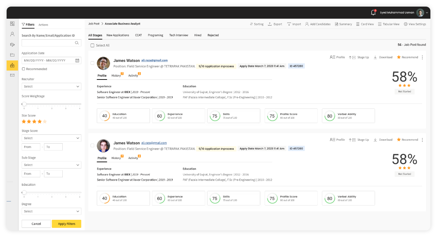Viewport: 437px width, 237px height.
Task: Click the calendar icon in Application Date field
Action: coord(77,60)
